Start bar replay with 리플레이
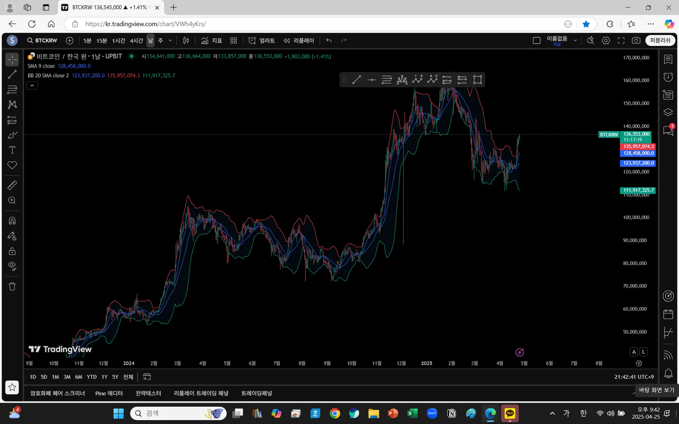679x424 pixels. tap(299, 40)
